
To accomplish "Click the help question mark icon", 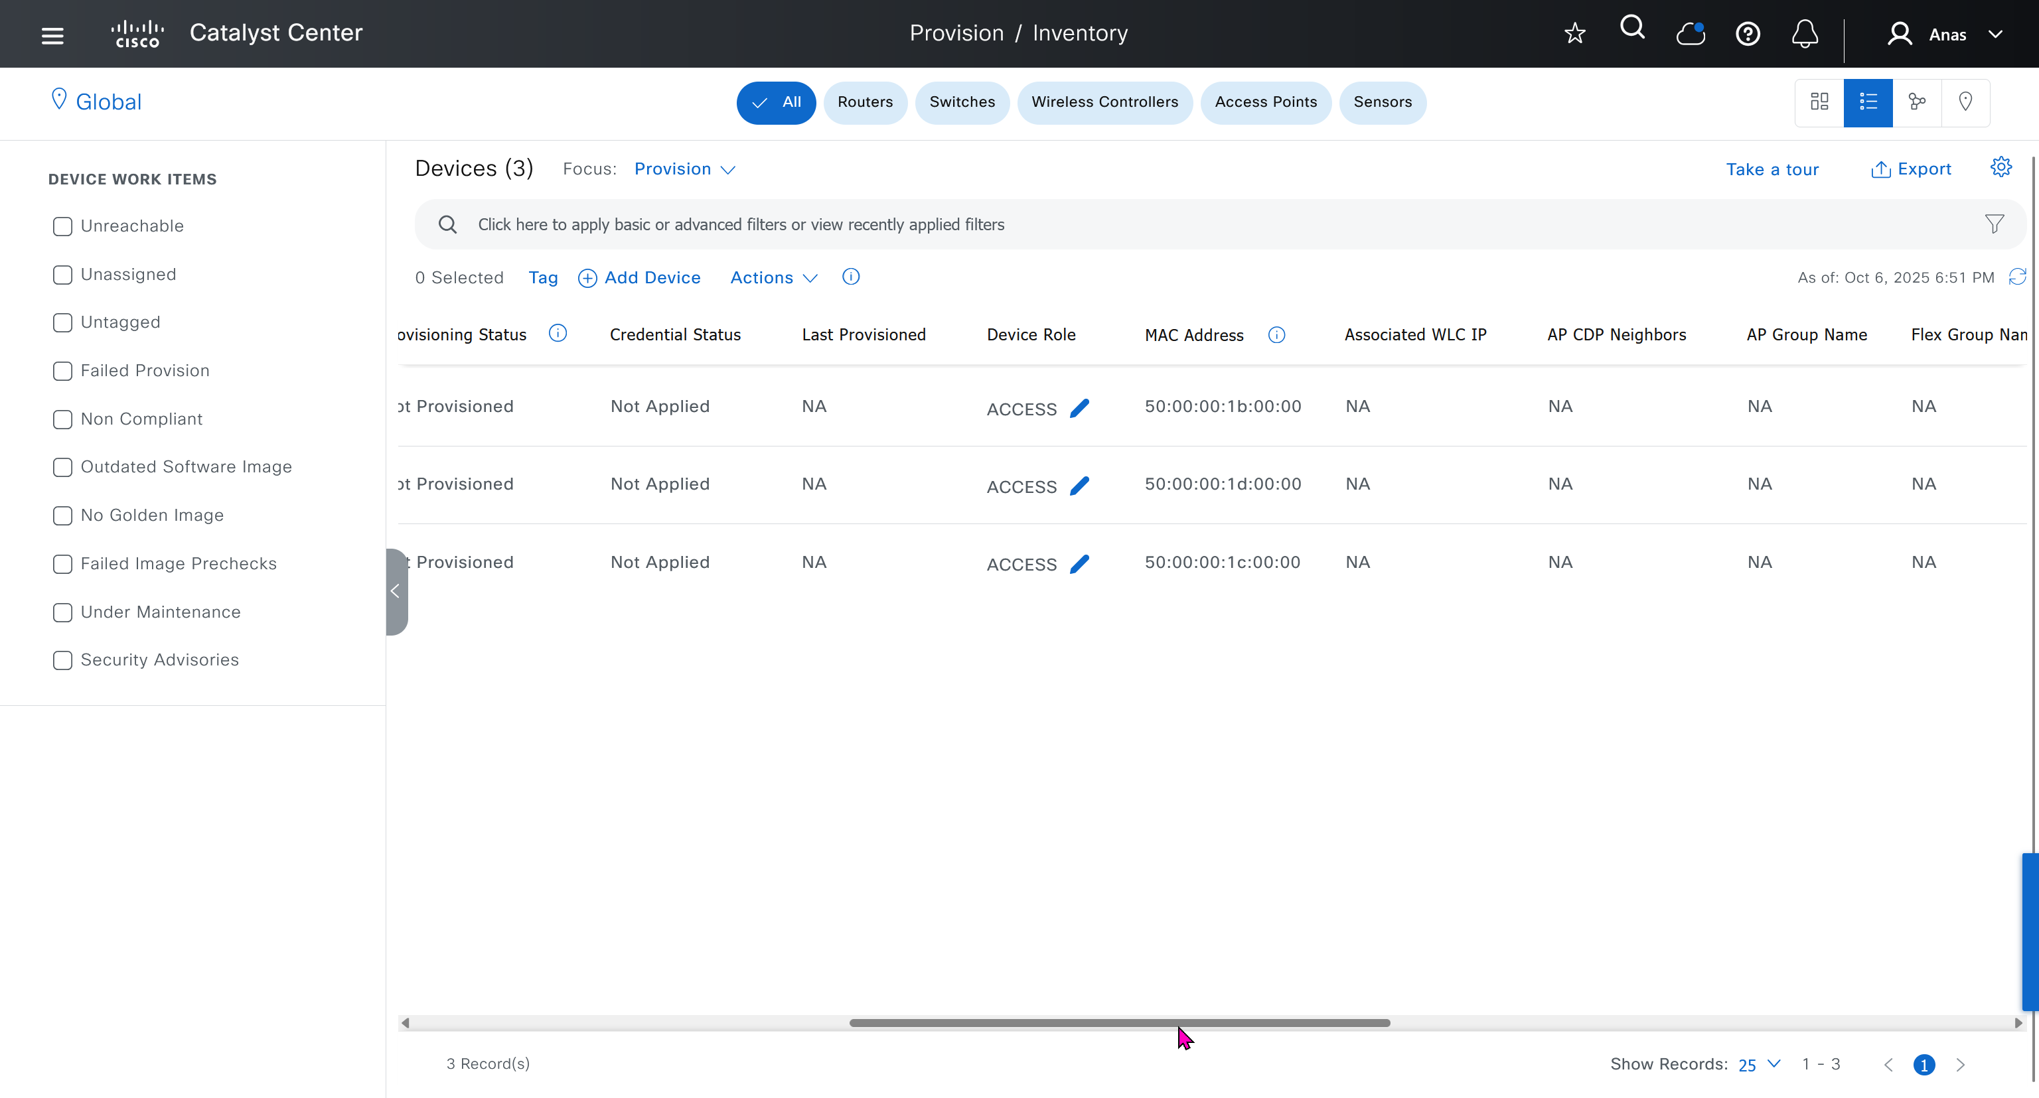I will point(1747,34).
